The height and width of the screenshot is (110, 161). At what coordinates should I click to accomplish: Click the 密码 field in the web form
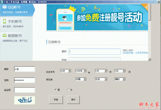(x=94, y=59)
